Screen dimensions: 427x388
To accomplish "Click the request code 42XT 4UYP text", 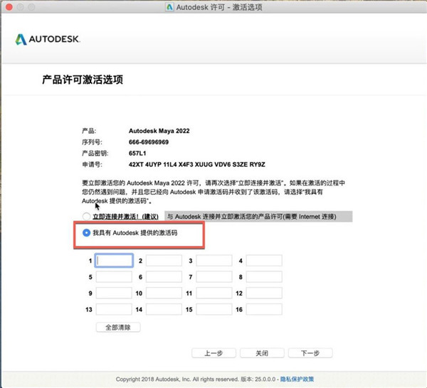I will pyautogui.click(x=197, y=164).
